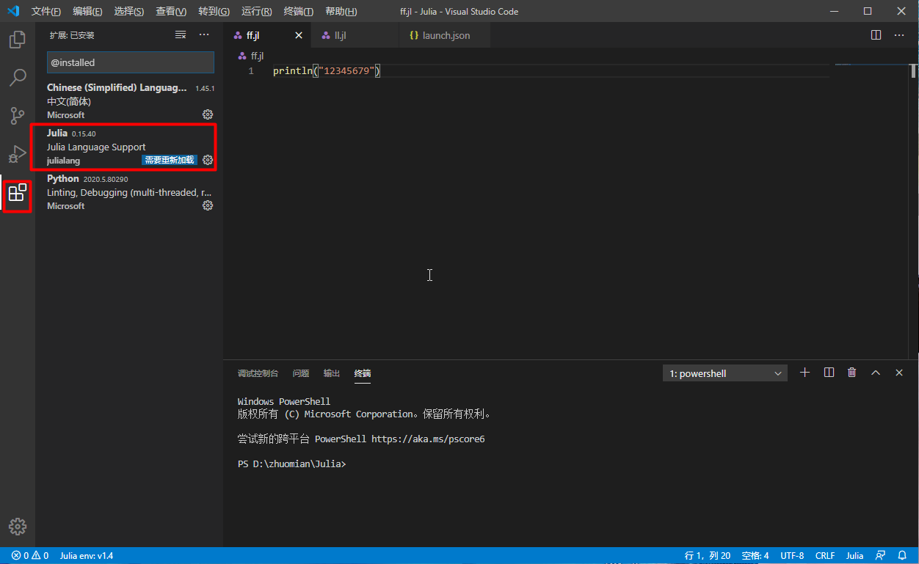Select the Search icon in activity bar
This screenshot has width=919, height=564.
pyautogui.click(x=17, y=78)
